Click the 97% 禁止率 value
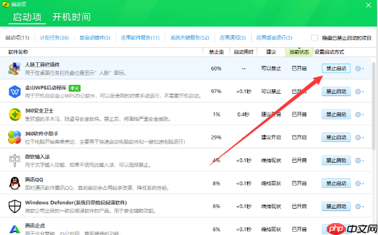 coord(216,92)
